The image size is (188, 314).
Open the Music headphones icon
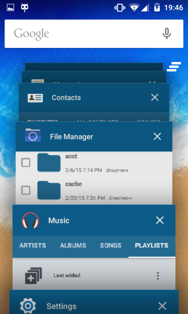(30, 220)
